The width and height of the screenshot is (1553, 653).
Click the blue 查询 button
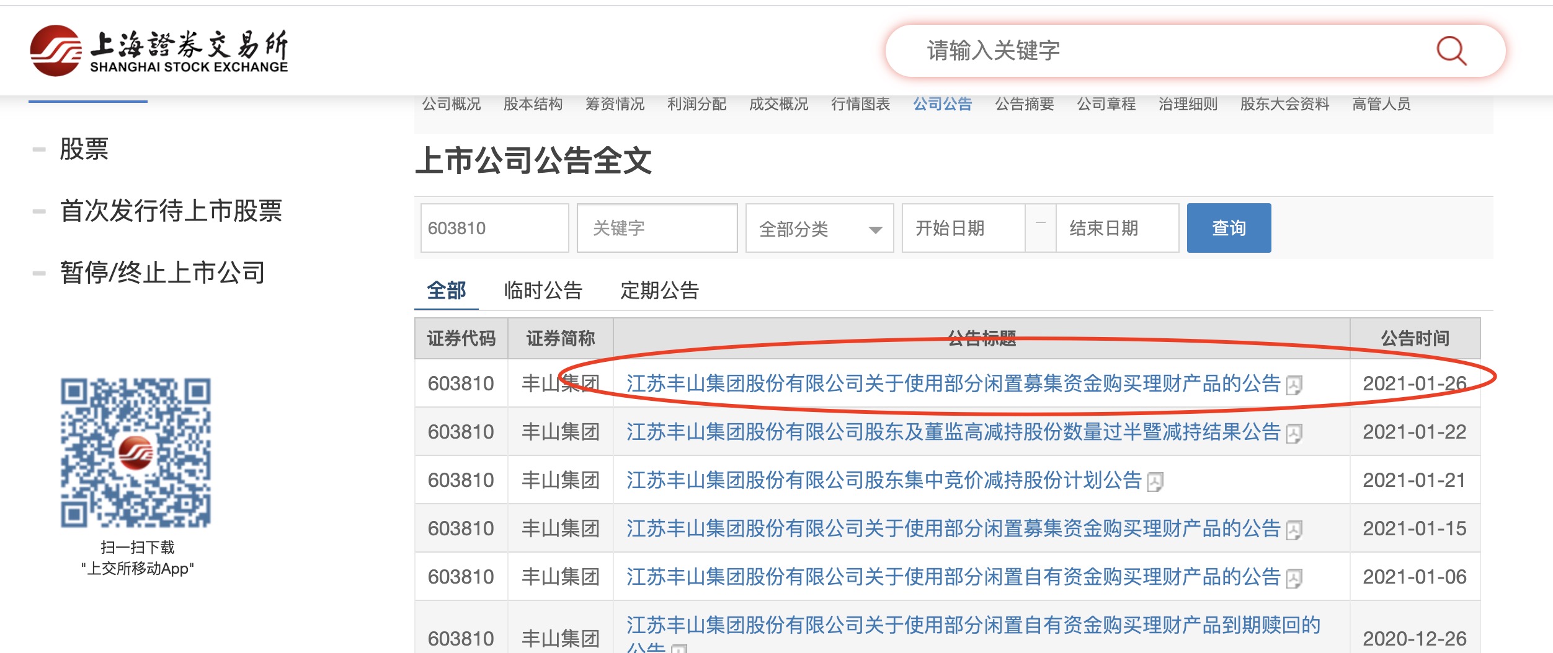(1229, 228)
